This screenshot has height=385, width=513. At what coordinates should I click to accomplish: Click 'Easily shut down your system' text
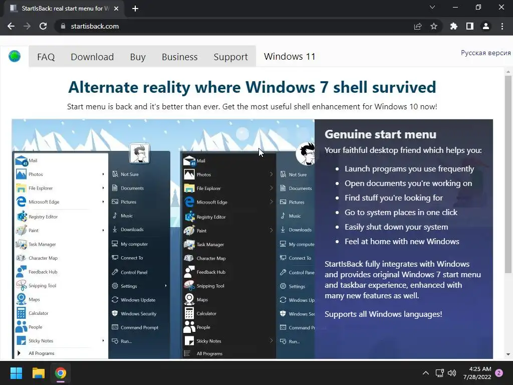[x=396, y=227]
